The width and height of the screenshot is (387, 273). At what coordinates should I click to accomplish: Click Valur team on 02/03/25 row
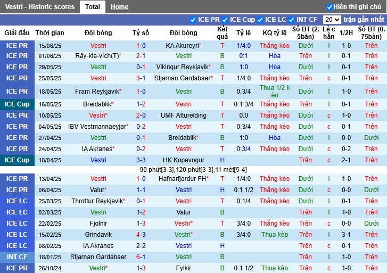183,212
